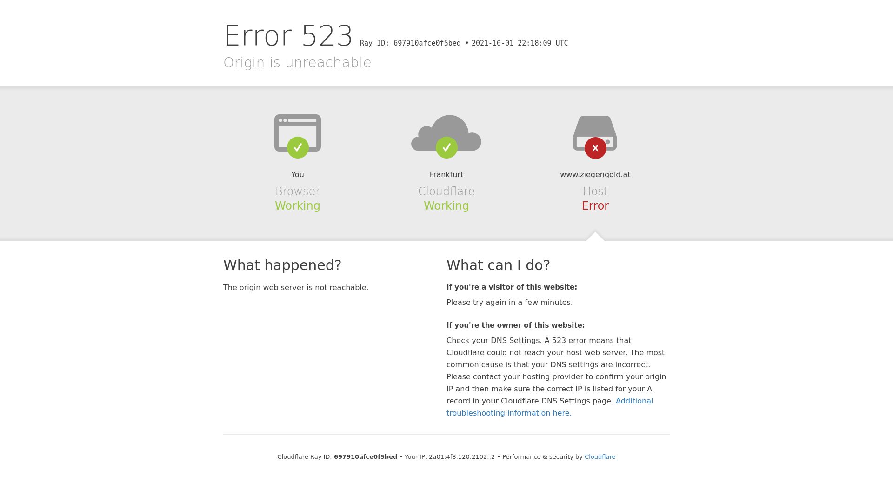Click the www.ziegengold.at host label

[x=595, y=175]
